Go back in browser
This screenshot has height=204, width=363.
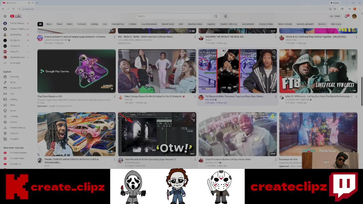click(x=3, y=9)
